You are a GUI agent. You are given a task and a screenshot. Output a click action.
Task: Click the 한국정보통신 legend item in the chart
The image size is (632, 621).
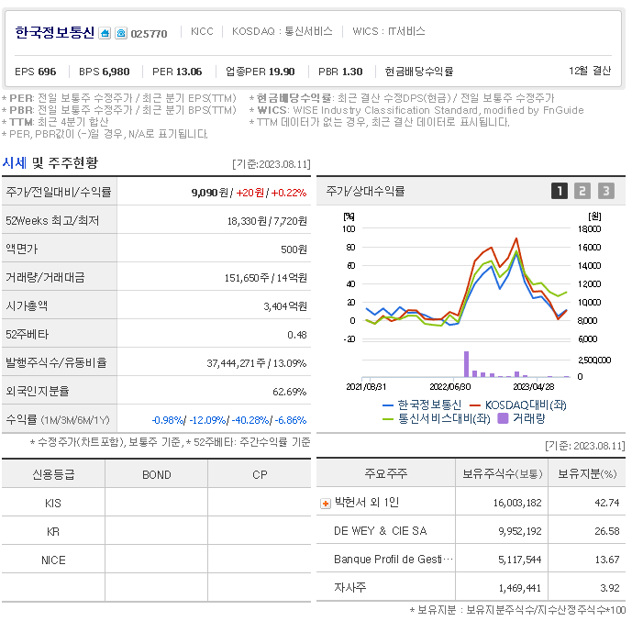[422, 405]
